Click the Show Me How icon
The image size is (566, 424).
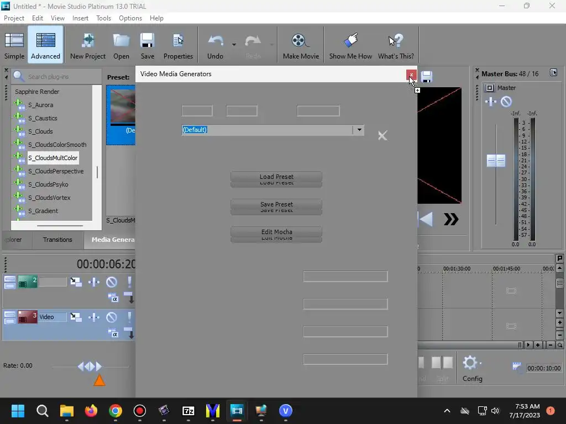coord(350,40)
